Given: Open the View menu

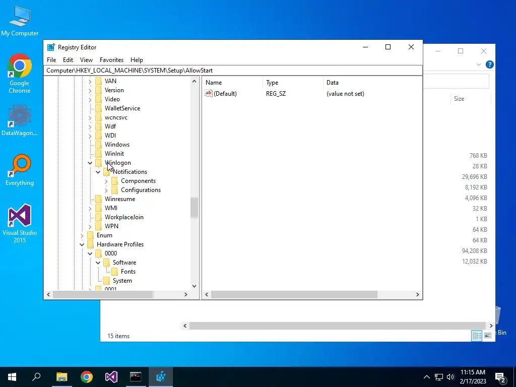Looking at the screenshot, I should pos(86,60).
